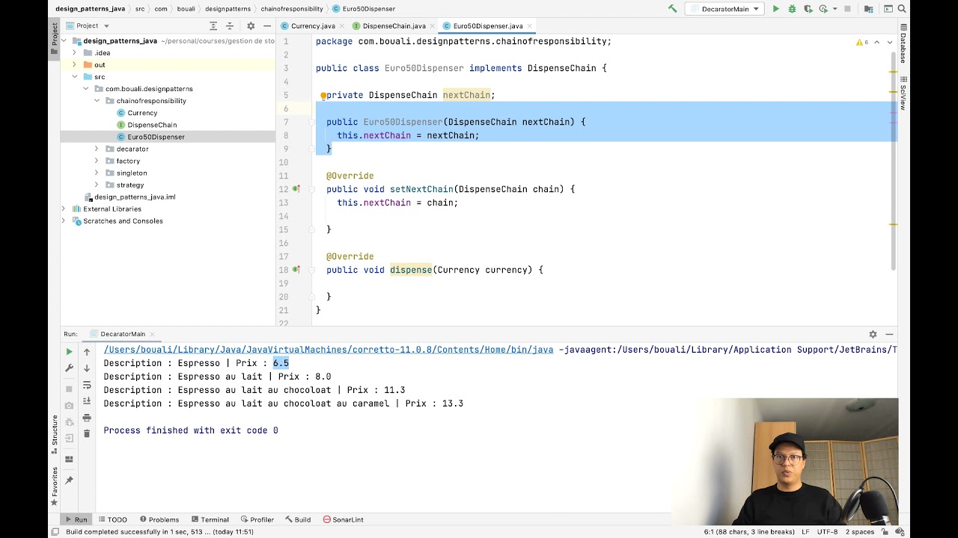Go to next highlighted error arrow
Screen dimensions: 958x538
(890, 42)
